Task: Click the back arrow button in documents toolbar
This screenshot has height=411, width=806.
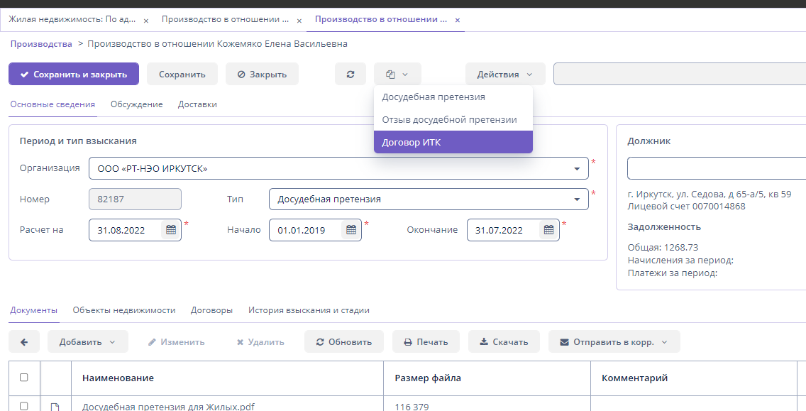Action: pyautogui.click(x=24, y=341)
